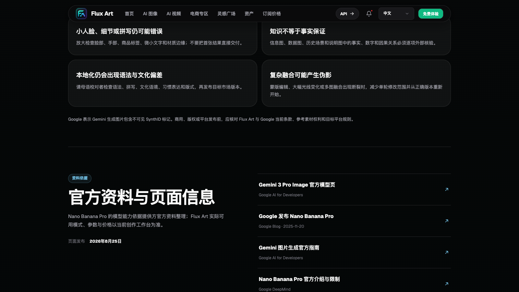The height and width of the screenshot is (292, 519).
Task: Click Google DeepMind source text
Action: point(274,289)
